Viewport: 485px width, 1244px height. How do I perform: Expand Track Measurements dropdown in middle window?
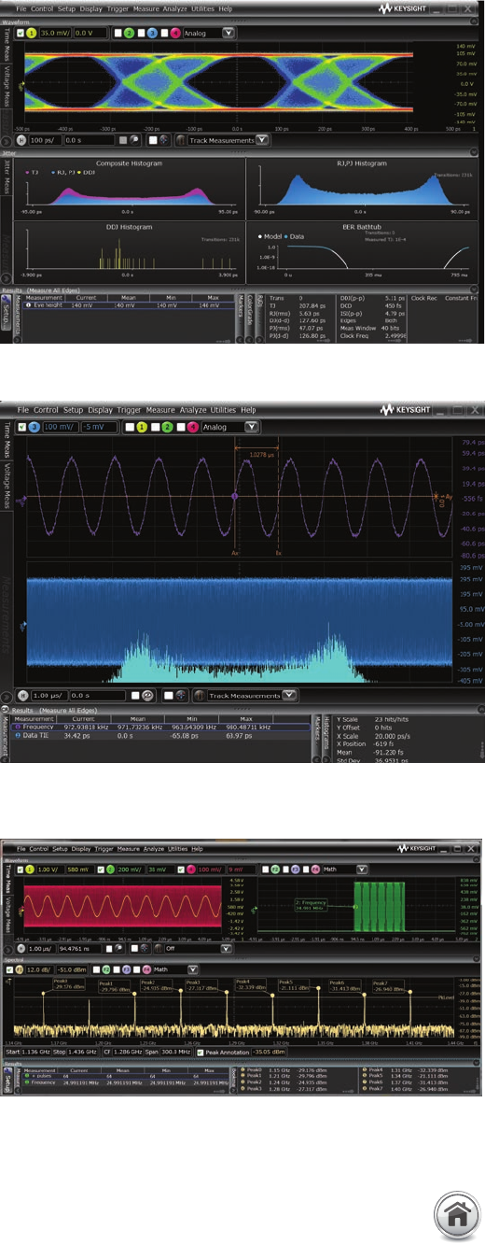pos(289,695)
